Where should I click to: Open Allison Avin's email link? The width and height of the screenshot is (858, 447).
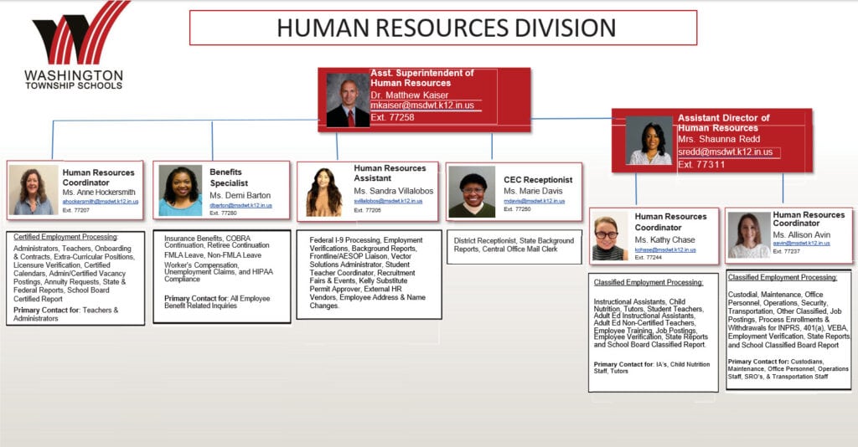pos(801,244)
